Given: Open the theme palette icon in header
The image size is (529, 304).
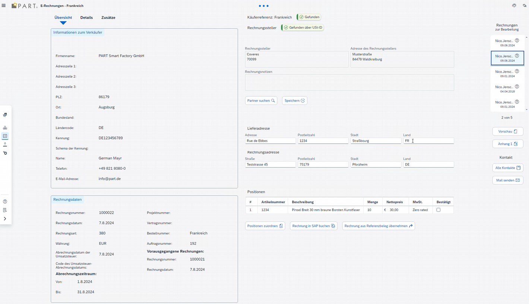Looking at the screenshot, I should tap(514, 6).
